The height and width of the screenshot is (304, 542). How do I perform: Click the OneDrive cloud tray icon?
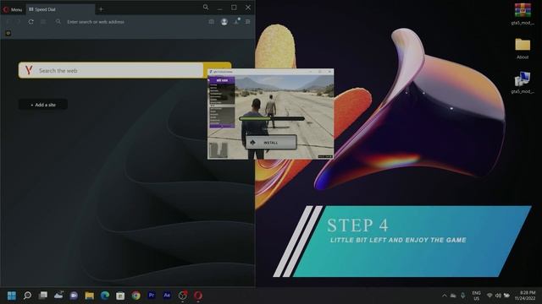[x=453, y=296]
